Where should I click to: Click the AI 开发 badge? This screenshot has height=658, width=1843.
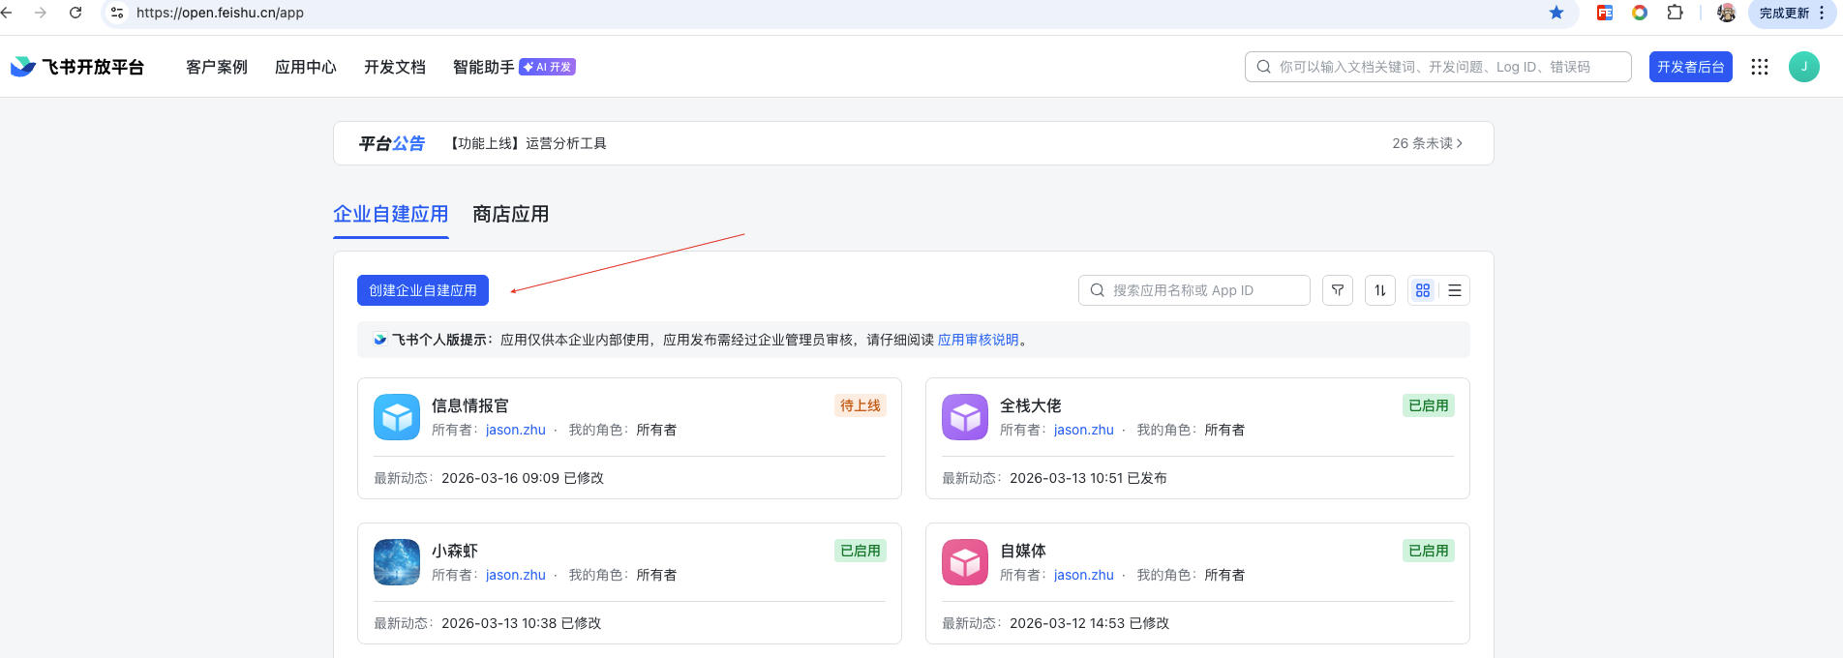pos(548,67)
